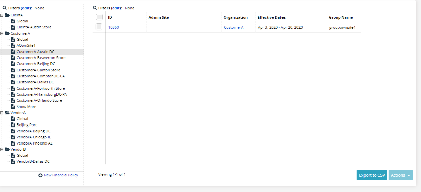Click the VendorB folder icon
This screenshot has height=192, width=421.
point(7,149)
